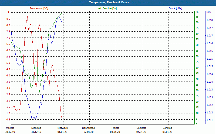The height and width of the screenshot is (135, 216).
Task: Click the 'Mittwoch' day label
Action: click(x=63, y=128)
